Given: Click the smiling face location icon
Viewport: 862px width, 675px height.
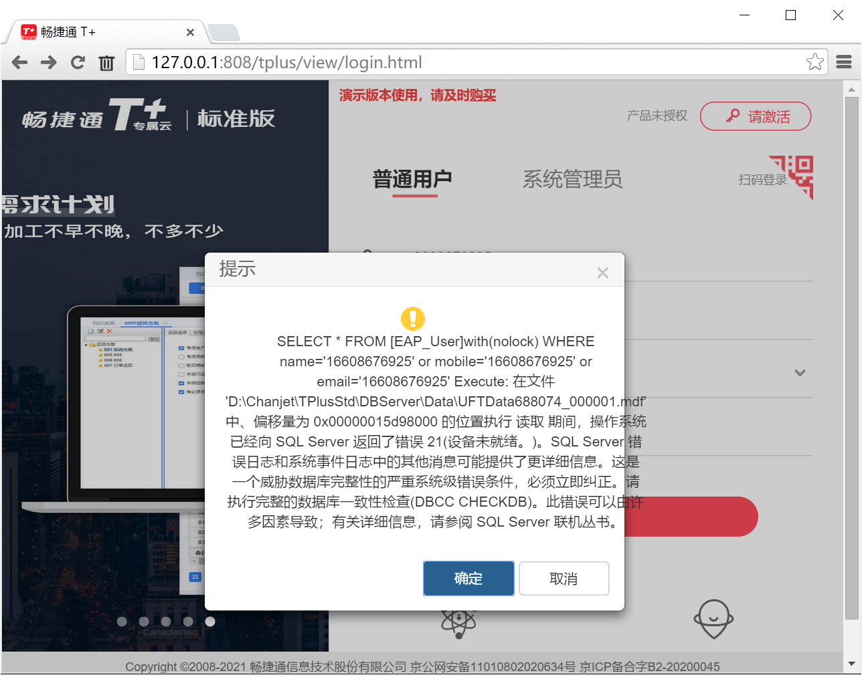Looking at the screenshot, I should 713,619.
